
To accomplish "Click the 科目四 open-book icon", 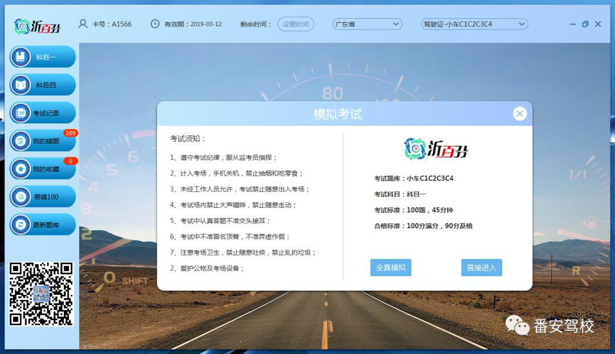I will (20, 85).
